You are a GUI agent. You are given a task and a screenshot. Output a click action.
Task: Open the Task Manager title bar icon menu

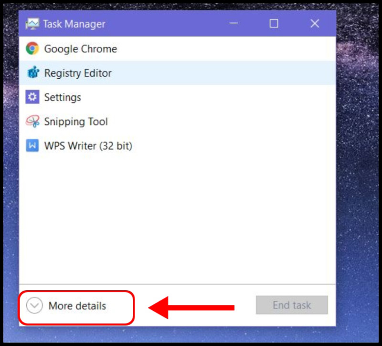32,24
